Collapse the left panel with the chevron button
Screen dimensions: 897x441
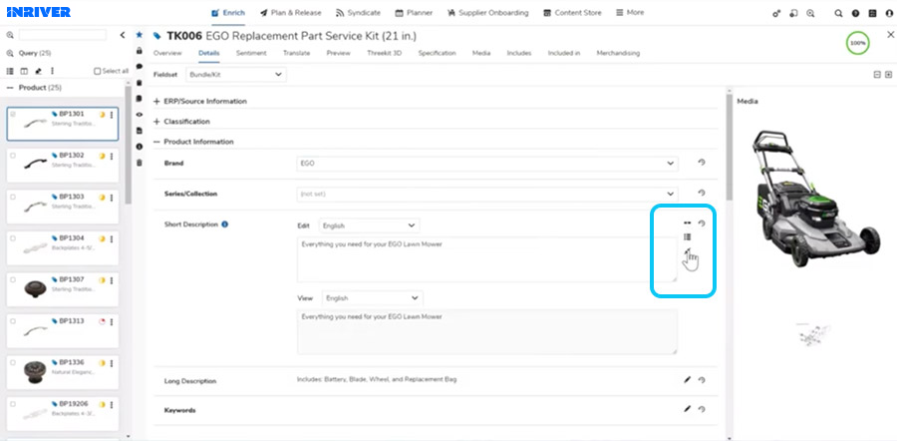122,35
